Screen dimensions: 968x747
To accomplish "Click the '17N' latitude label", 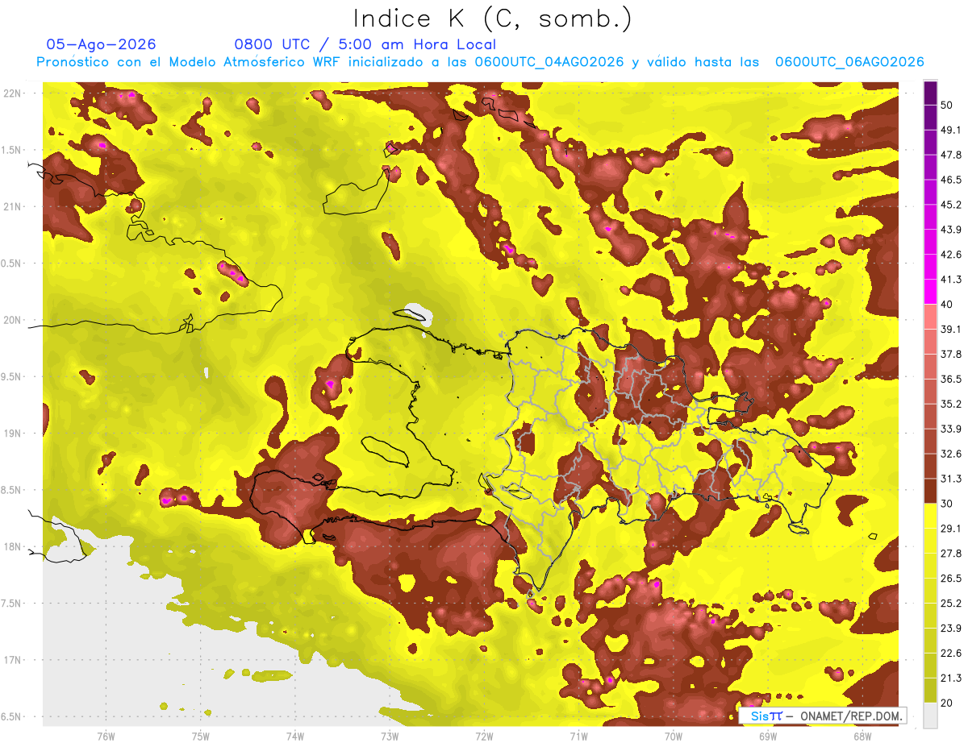I will [x=14, y=660].
